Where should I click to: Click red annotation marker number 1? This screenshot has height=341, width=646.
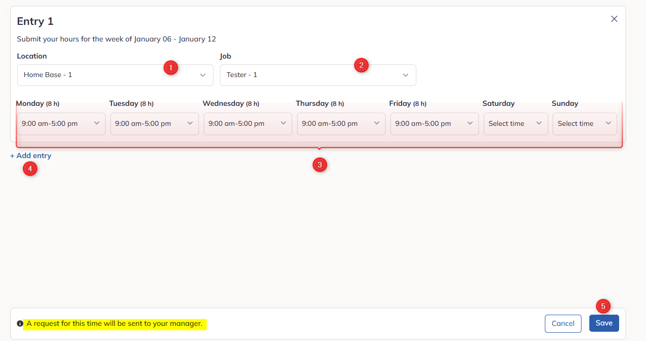(170, 68)
